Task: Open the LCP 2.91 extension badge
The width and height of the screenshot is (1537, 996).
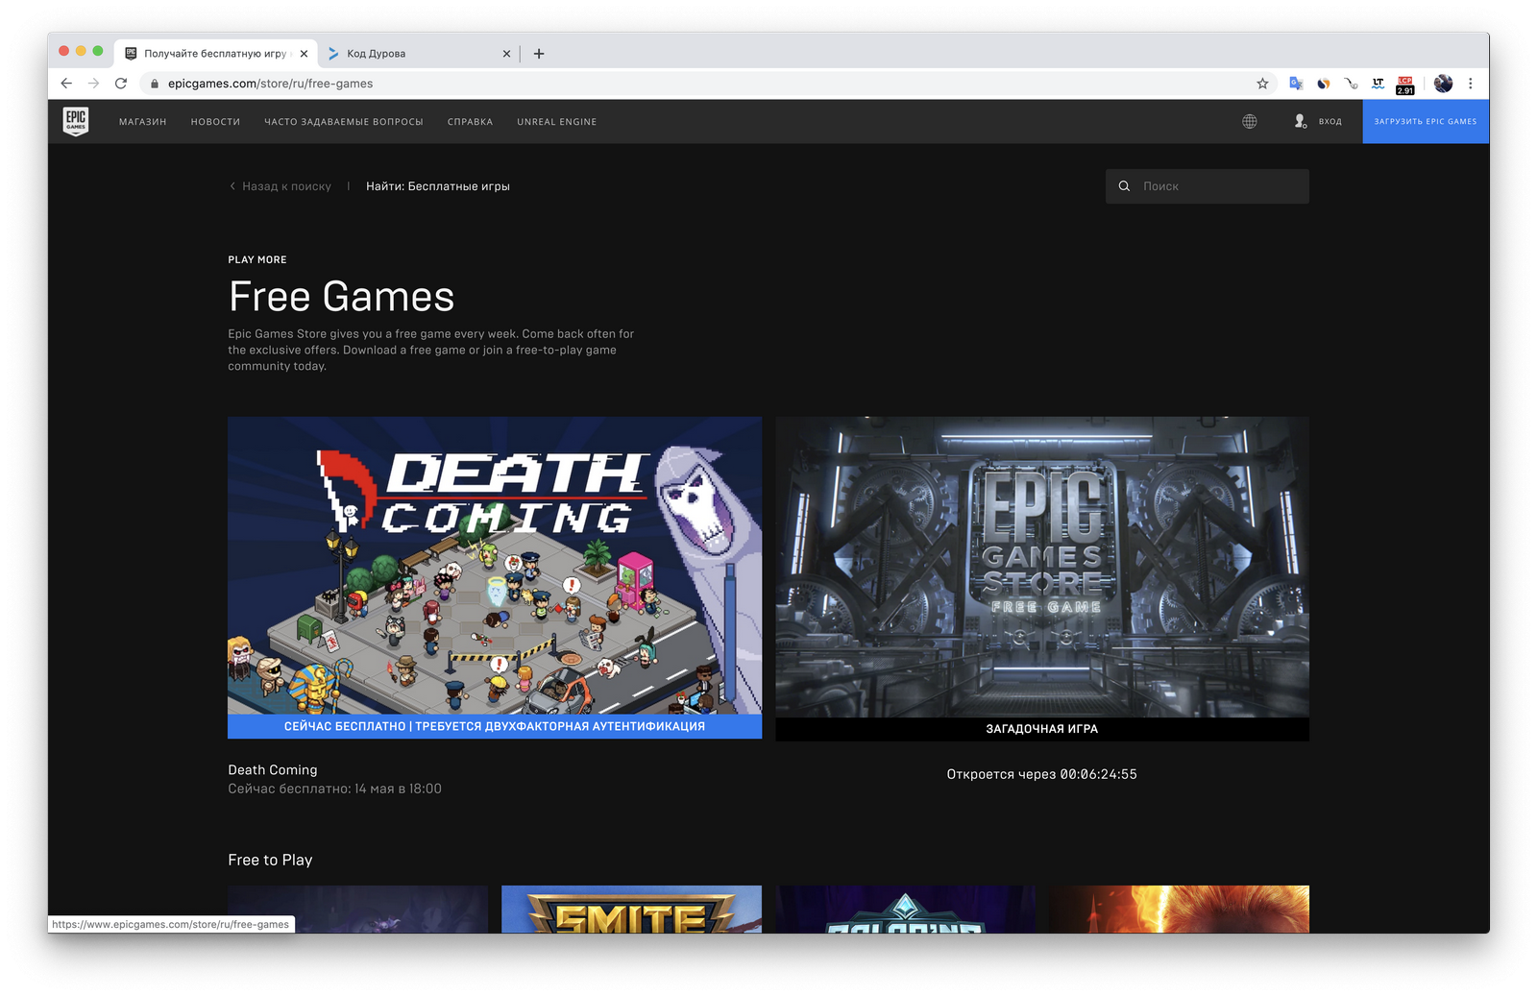Action: (1405, 85)
